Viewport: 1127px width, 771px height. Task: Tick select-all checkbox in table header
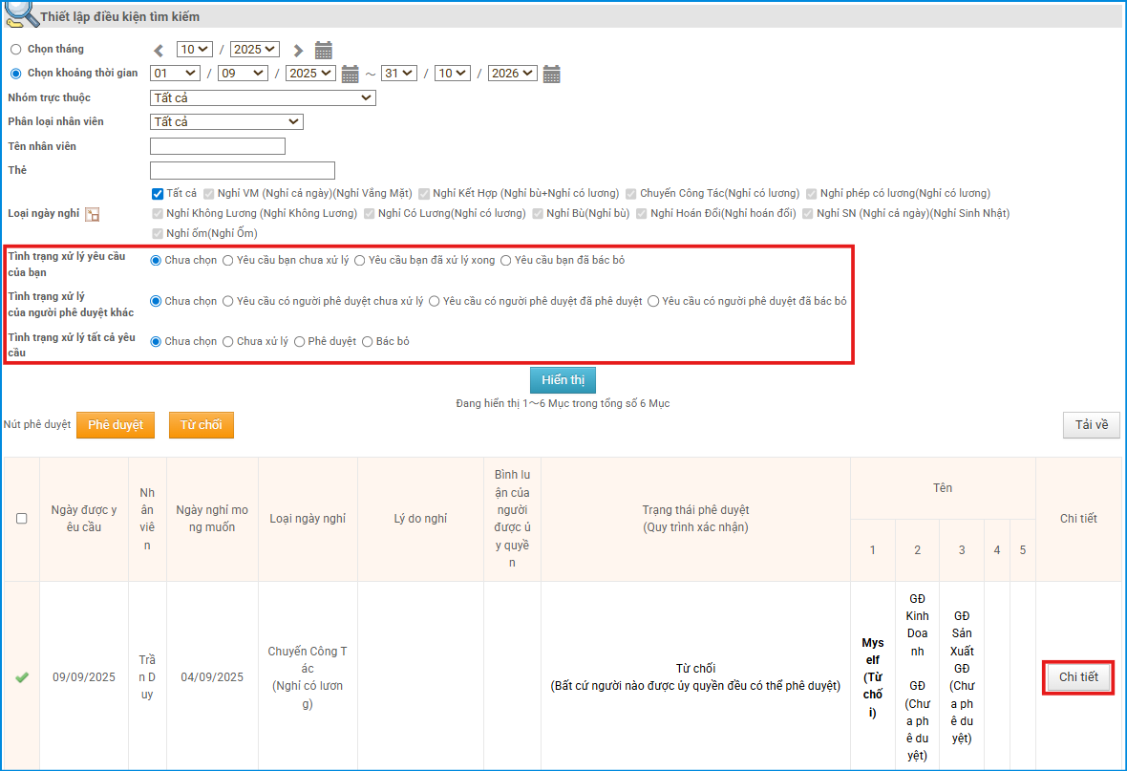(21, 519)
